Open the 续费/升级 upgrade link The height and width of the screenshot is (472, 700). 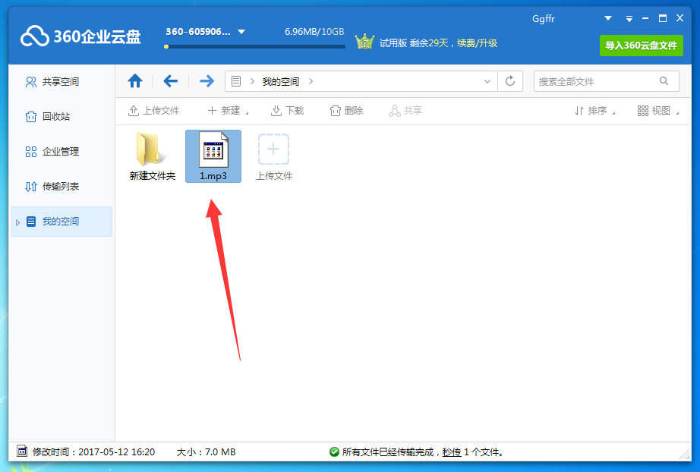pyautogui.click(x=480, y=43)
